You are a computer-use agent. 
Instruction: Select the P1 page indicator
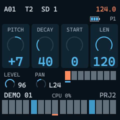[x=113, y=19]
